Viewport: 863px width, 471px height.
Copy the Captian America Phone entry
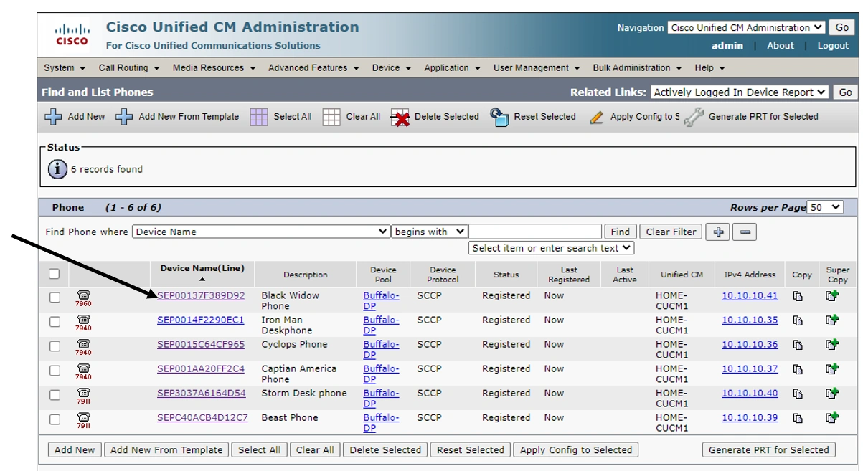point(798,370)
